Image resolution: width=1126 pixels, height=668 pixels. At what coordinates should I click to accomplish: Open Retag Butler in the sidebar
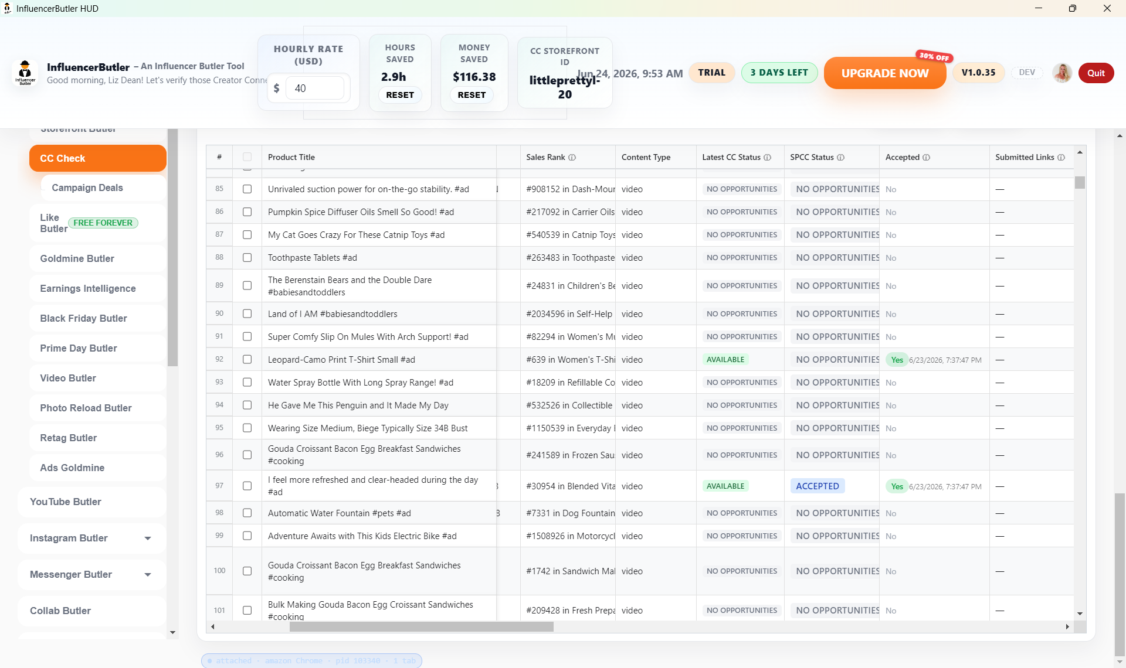pyautogui.click(x=98, y=438)
